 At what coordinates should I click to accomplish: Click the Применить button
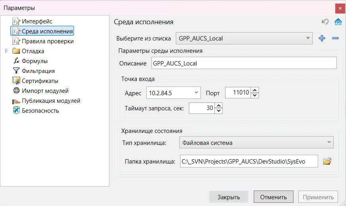(x=318, y=197)
